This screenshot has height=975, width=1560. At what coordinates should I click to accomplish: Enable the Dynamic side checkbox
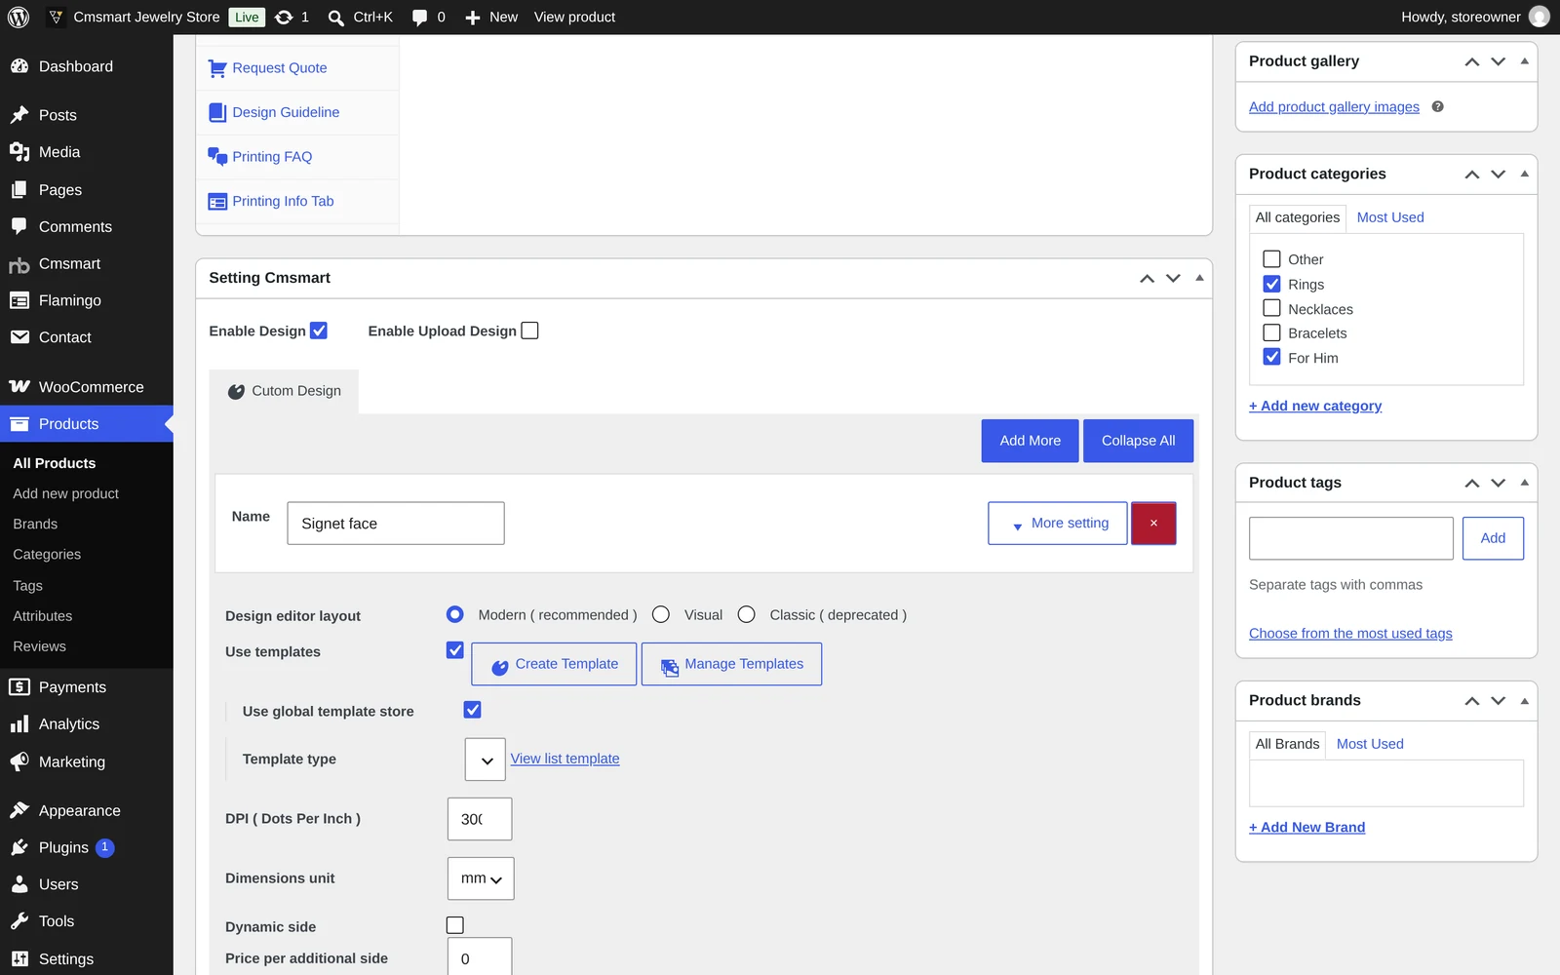click(x=455, y=925)
